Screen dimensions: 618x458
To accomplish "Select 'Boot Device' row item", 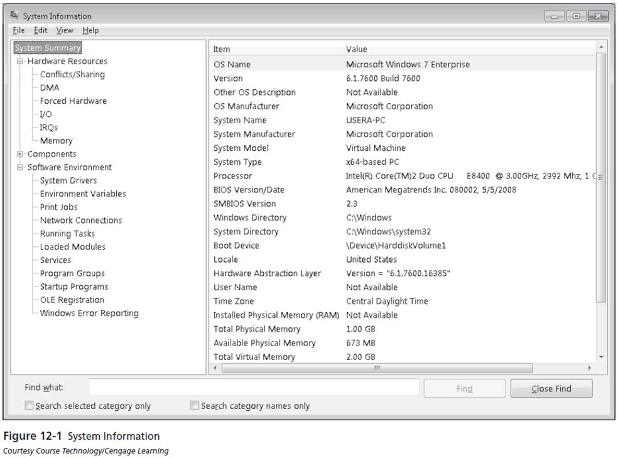I will (x=236, y=246).
